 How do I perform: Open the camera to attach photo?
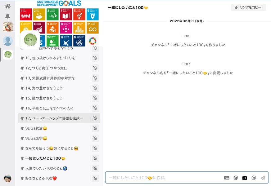coord(245,178)
